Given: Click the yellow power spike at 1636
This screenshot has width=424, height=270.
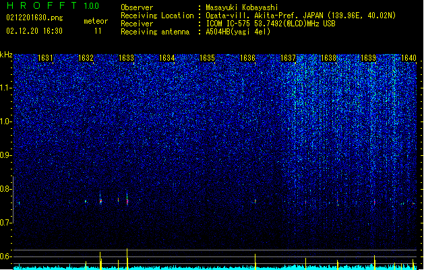Looking at the screenshot, I should point(255,262).
